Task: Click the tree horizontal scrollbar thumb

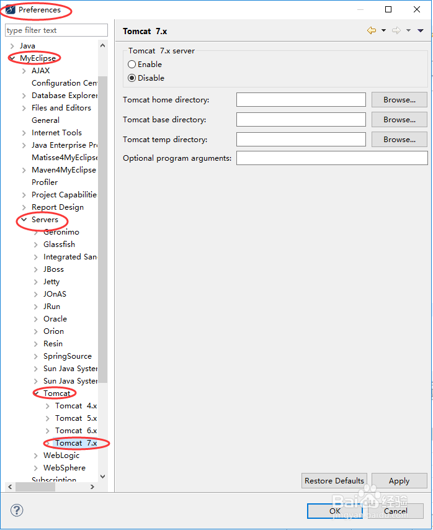Action: 35,487
